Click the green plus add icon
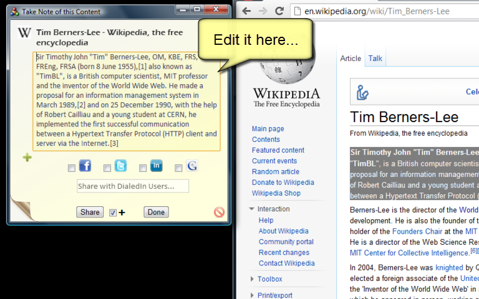Screen dimensions: 479x299 (x=27, y=158)
